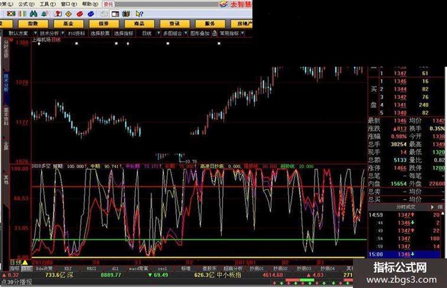Click the 涨停 1466 value
Screen dimensions: 447x288
(400, 168)
